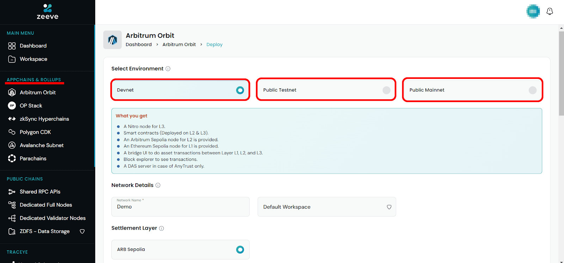564x263 pixels.
Task: Click the zkSync Hyperchains arrows icon
Action: (12, 119)
